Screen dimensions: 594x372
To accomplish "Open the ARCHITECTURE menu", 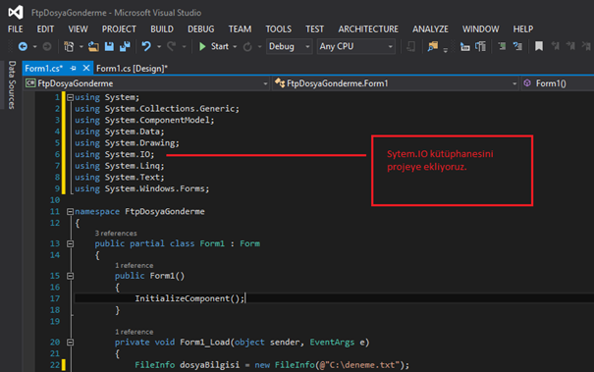I will (368, 29).
